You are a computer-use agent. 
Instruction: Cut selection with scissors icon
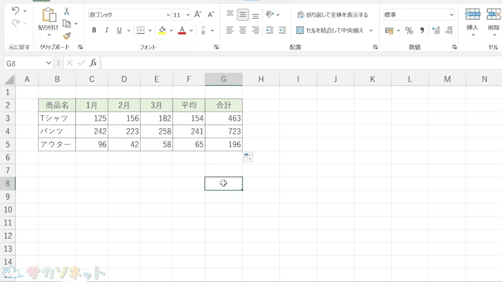point(67,11)
